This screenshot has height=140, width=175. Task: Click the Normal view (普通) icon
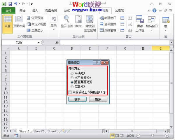point(8,22)
